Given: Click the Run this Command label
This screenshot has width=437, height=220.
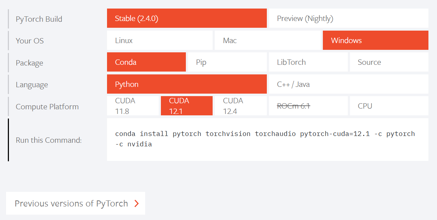Looking at the screenshot, I should [49, 140].
